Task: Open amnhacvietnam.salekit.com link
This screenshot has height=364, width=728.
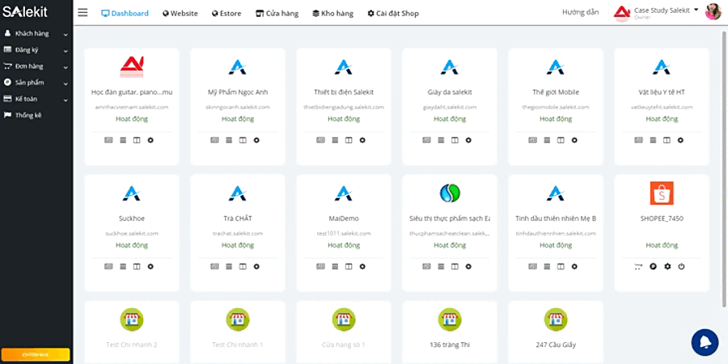Action: point(132,108)
